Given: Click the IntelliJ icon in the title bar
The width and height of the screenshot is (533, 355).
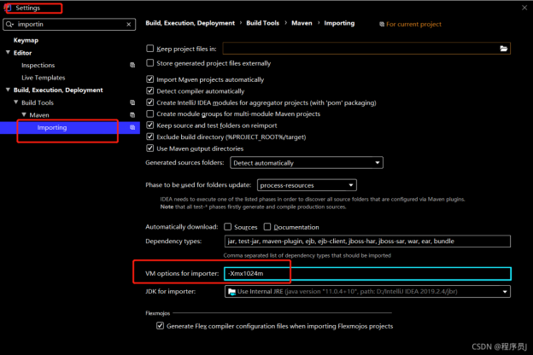Looking at the screenshot, I should click(x=8, y=8).
